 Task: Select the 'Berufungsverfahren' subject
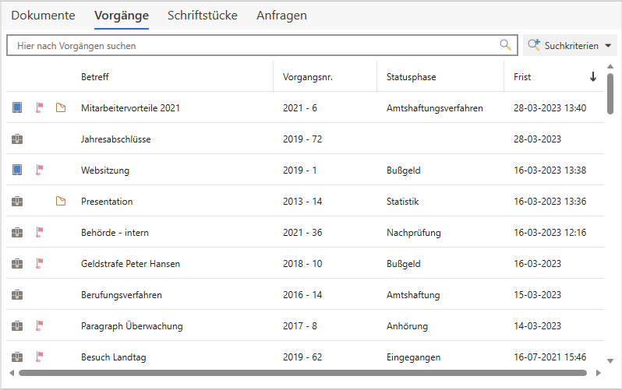(x=122, y=295)
